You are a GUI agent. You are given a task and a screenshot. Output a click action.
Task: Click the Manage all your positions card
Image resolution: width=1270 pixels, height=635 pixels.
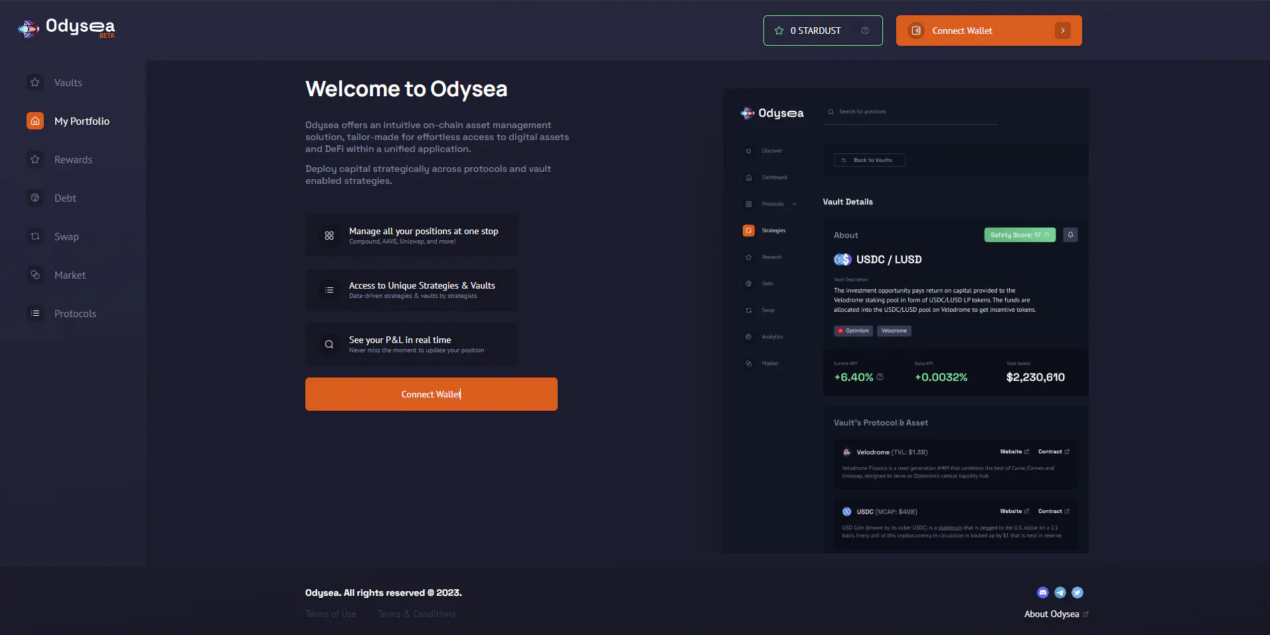coord(412,236)
